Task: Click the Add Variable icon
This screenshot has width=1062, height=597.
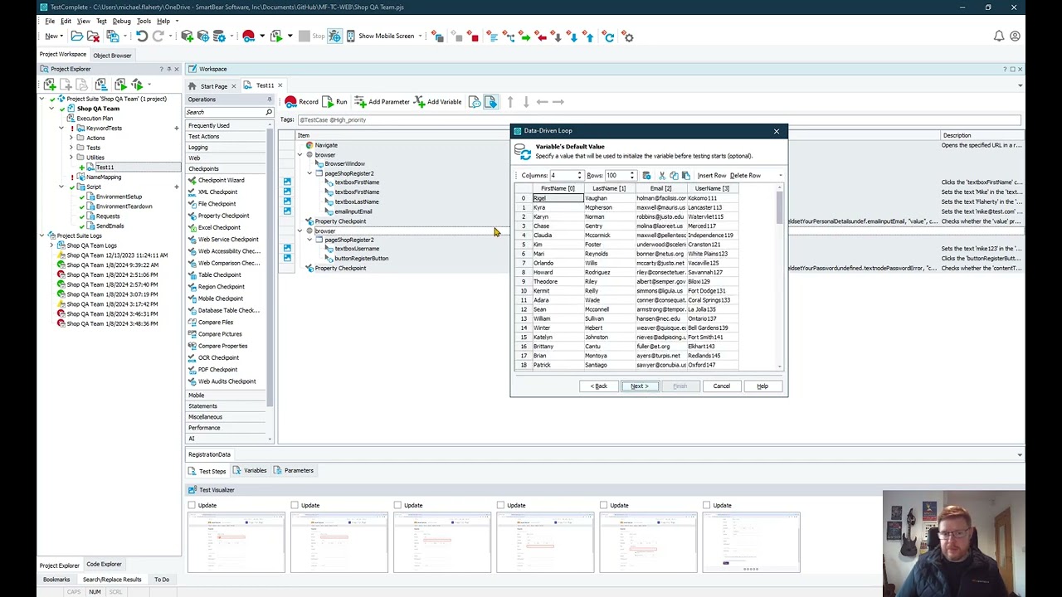Action: click(419, 102)
